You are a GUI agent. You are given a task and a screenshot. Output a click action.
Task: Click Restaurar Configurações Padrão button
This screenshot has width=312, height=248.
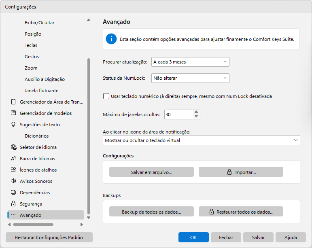coord(49,237)
